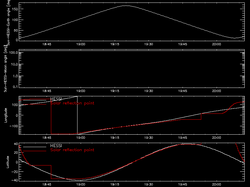This screenshot has height=187, width=250.
Task: Select the 100.0 tick on Moon angle plot
Action: coord(13,53)
